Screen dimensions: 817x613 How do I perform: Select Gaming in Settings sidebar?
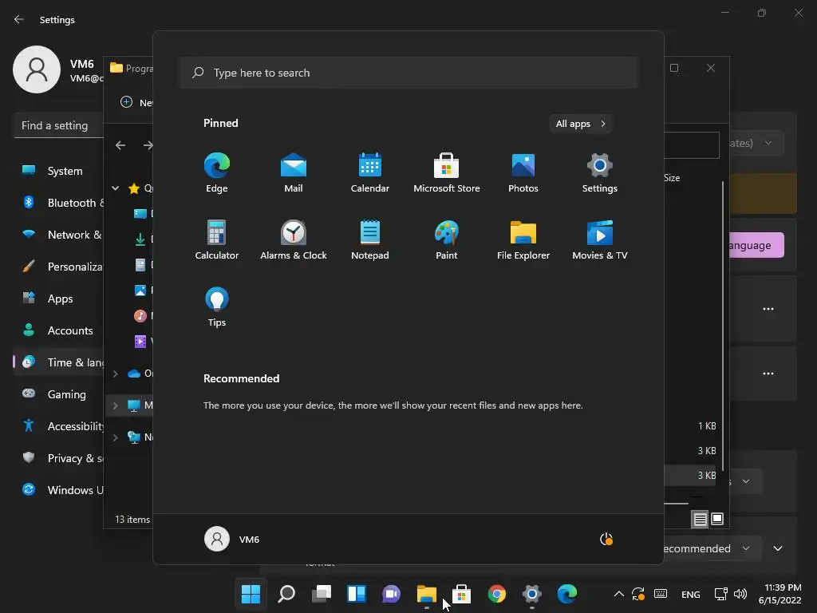(x=58, y=394)
